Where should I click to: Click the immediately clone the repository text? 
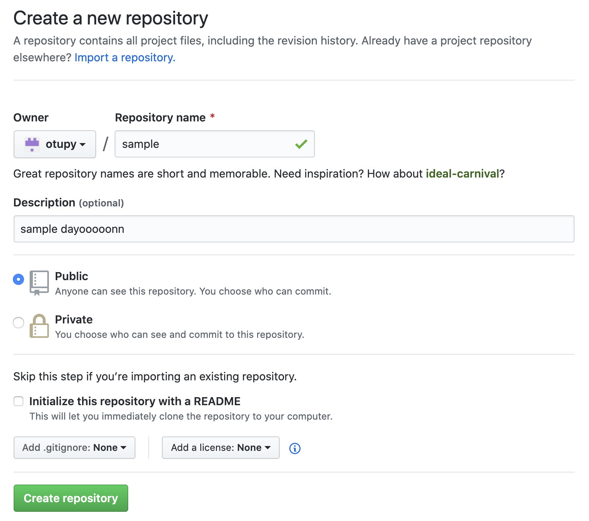(x=181, y=416)
